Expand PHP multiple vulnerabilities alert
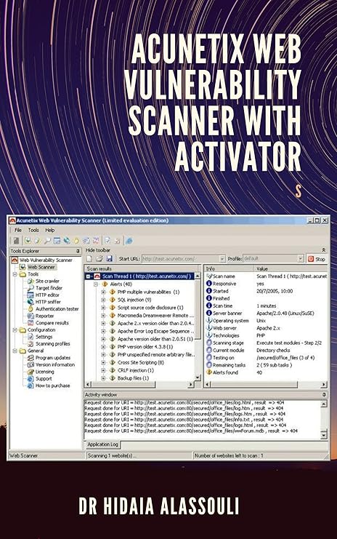 [x=103, y=292]
